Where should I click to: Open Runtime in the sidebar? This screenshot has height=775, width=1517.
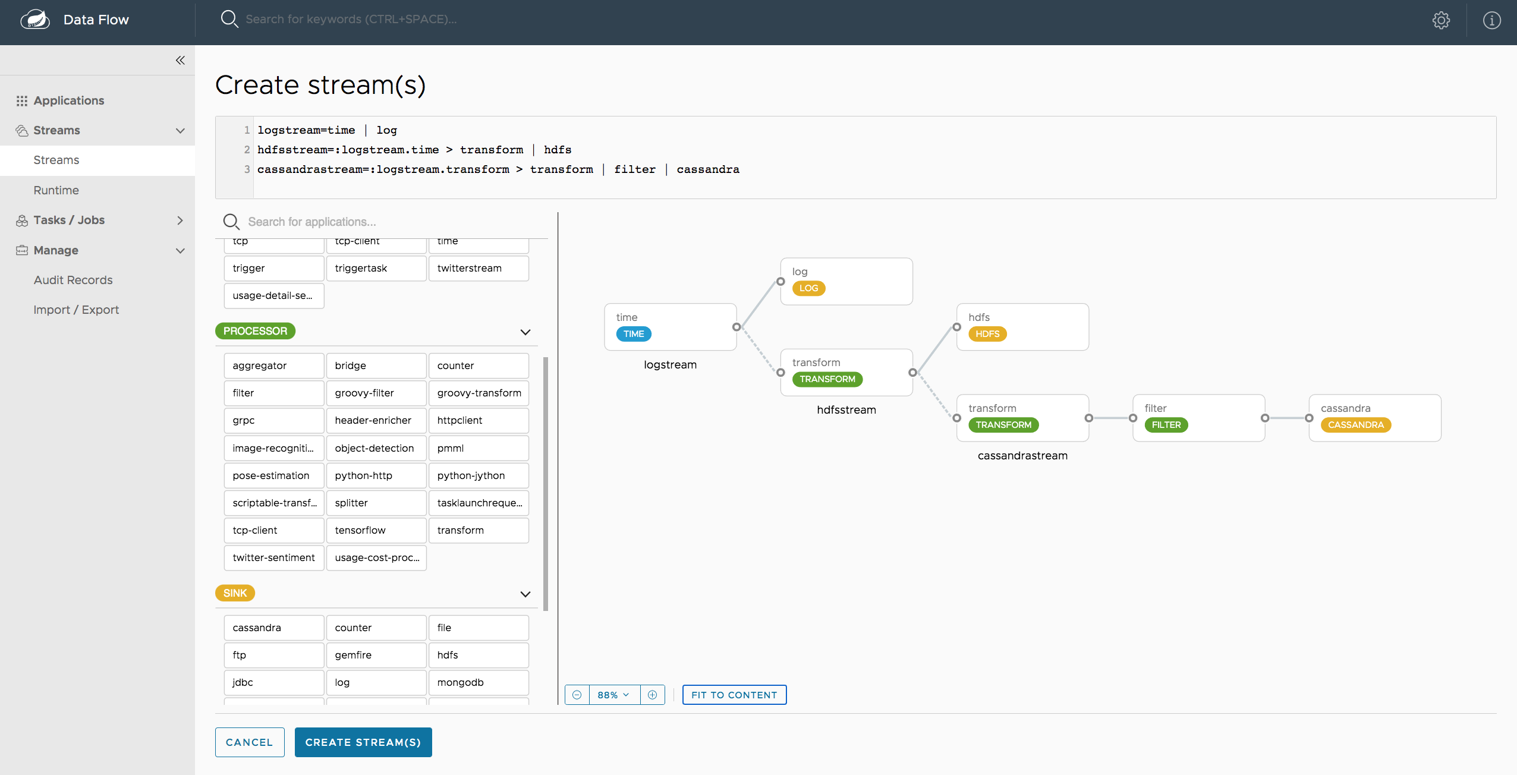click(56, 190)
